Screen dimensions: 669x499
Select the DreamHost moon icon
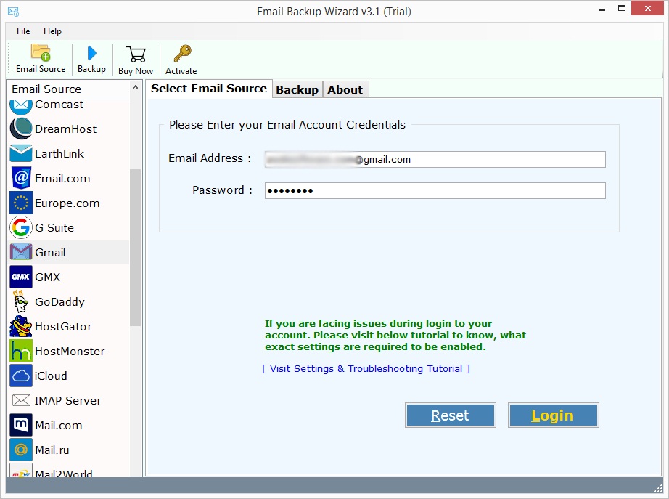[x=21, y=129]
